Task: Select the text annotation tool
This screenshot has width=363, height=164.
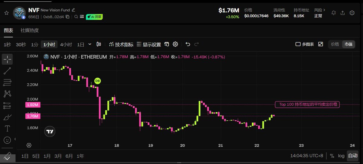Action: click(x=7, y=129)
